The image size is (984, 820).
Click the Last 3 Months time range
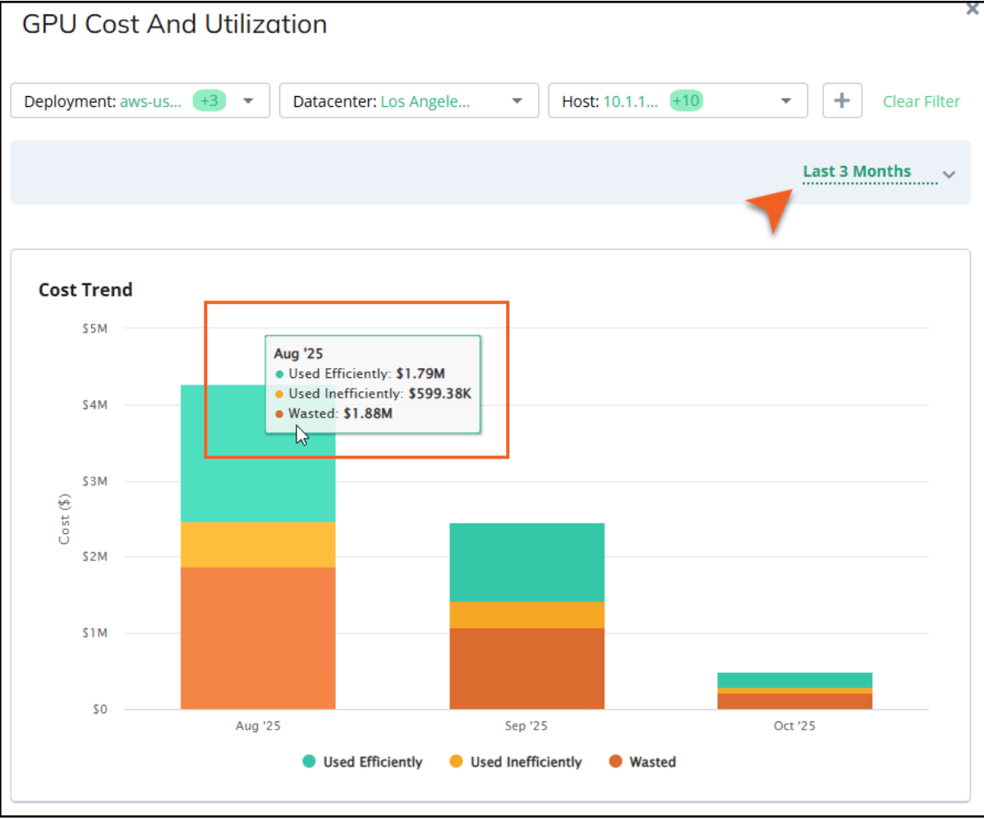pyautogui.click(x=857, y=171)
